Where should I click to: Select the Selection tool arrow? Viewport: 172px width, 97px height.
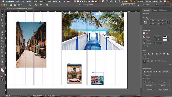2,12
